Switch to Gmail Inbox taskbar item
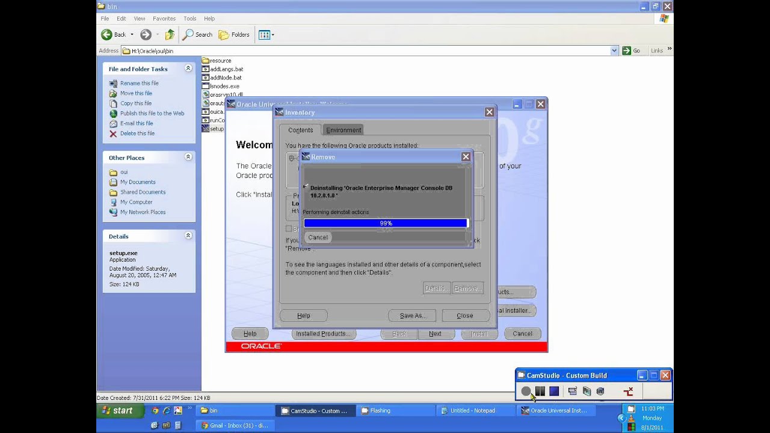 coord(236,425)
